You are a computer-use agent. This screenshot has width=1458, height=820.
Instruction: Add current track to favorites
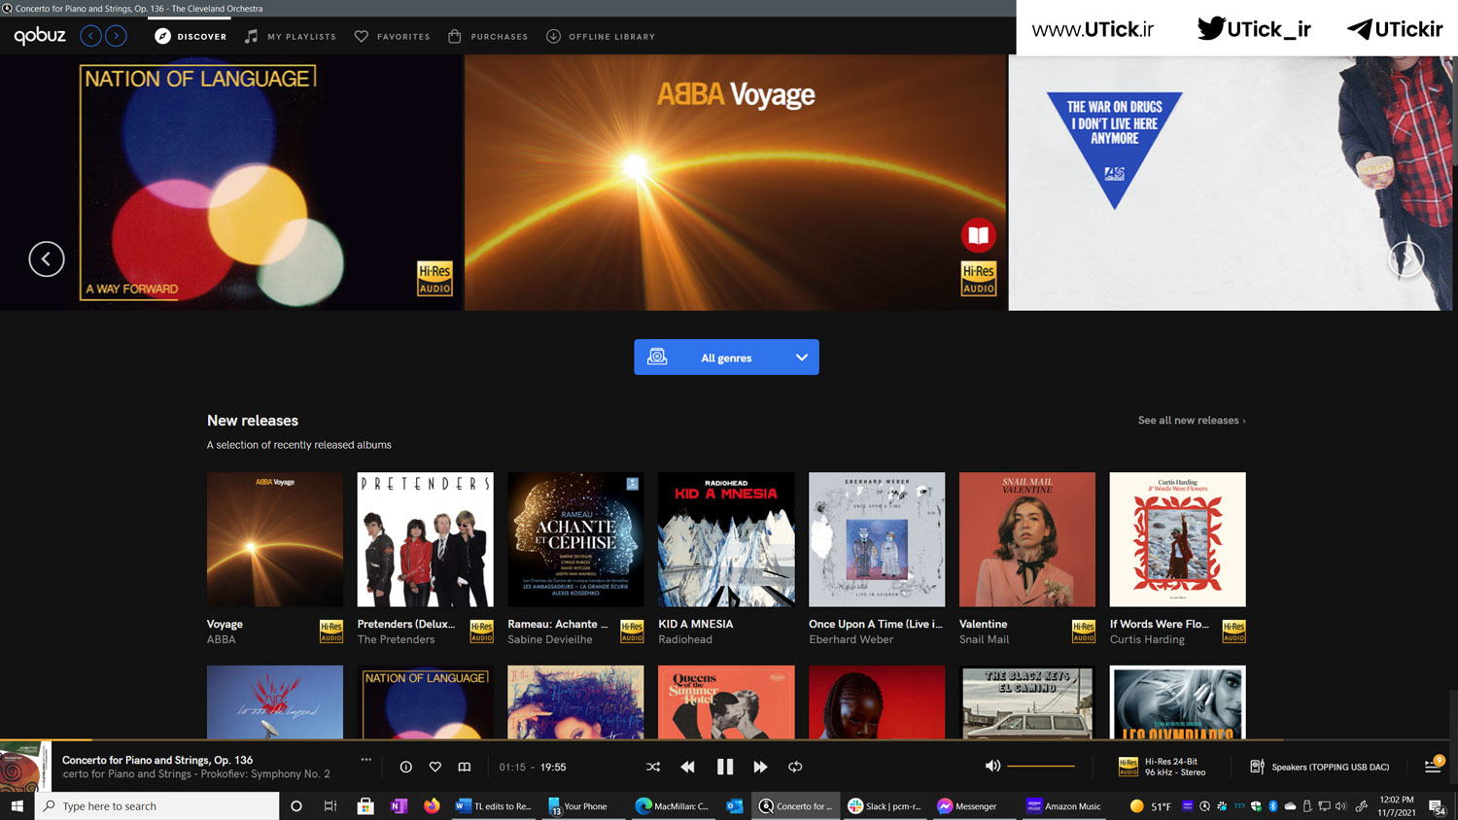(x=435, y=767)
